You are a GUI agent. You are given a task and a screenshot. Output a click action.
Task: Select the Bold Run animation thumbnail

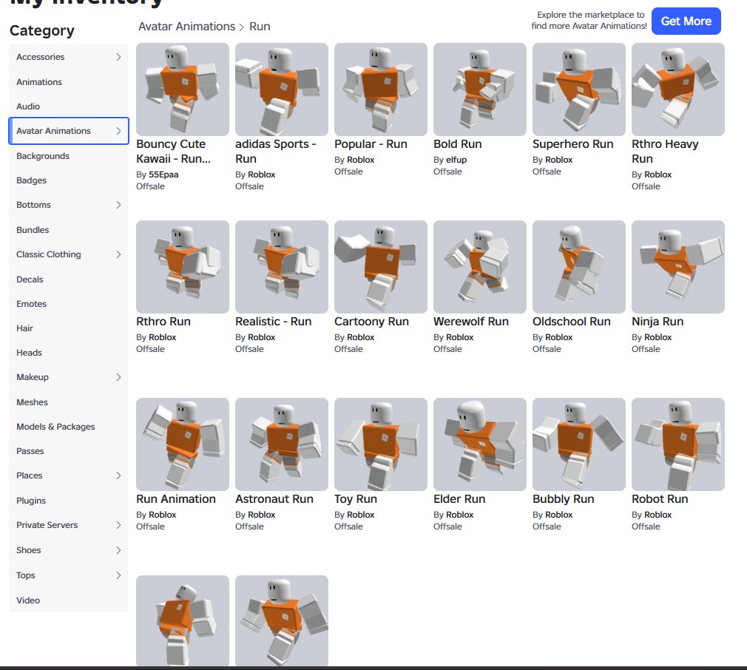point(480,89)
